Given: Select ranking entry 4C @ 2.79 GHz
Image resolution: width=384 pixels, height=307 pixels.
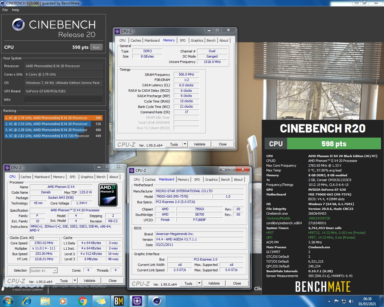Looking at the screenshot, I should pyautogui.click(x=53, y=118).
